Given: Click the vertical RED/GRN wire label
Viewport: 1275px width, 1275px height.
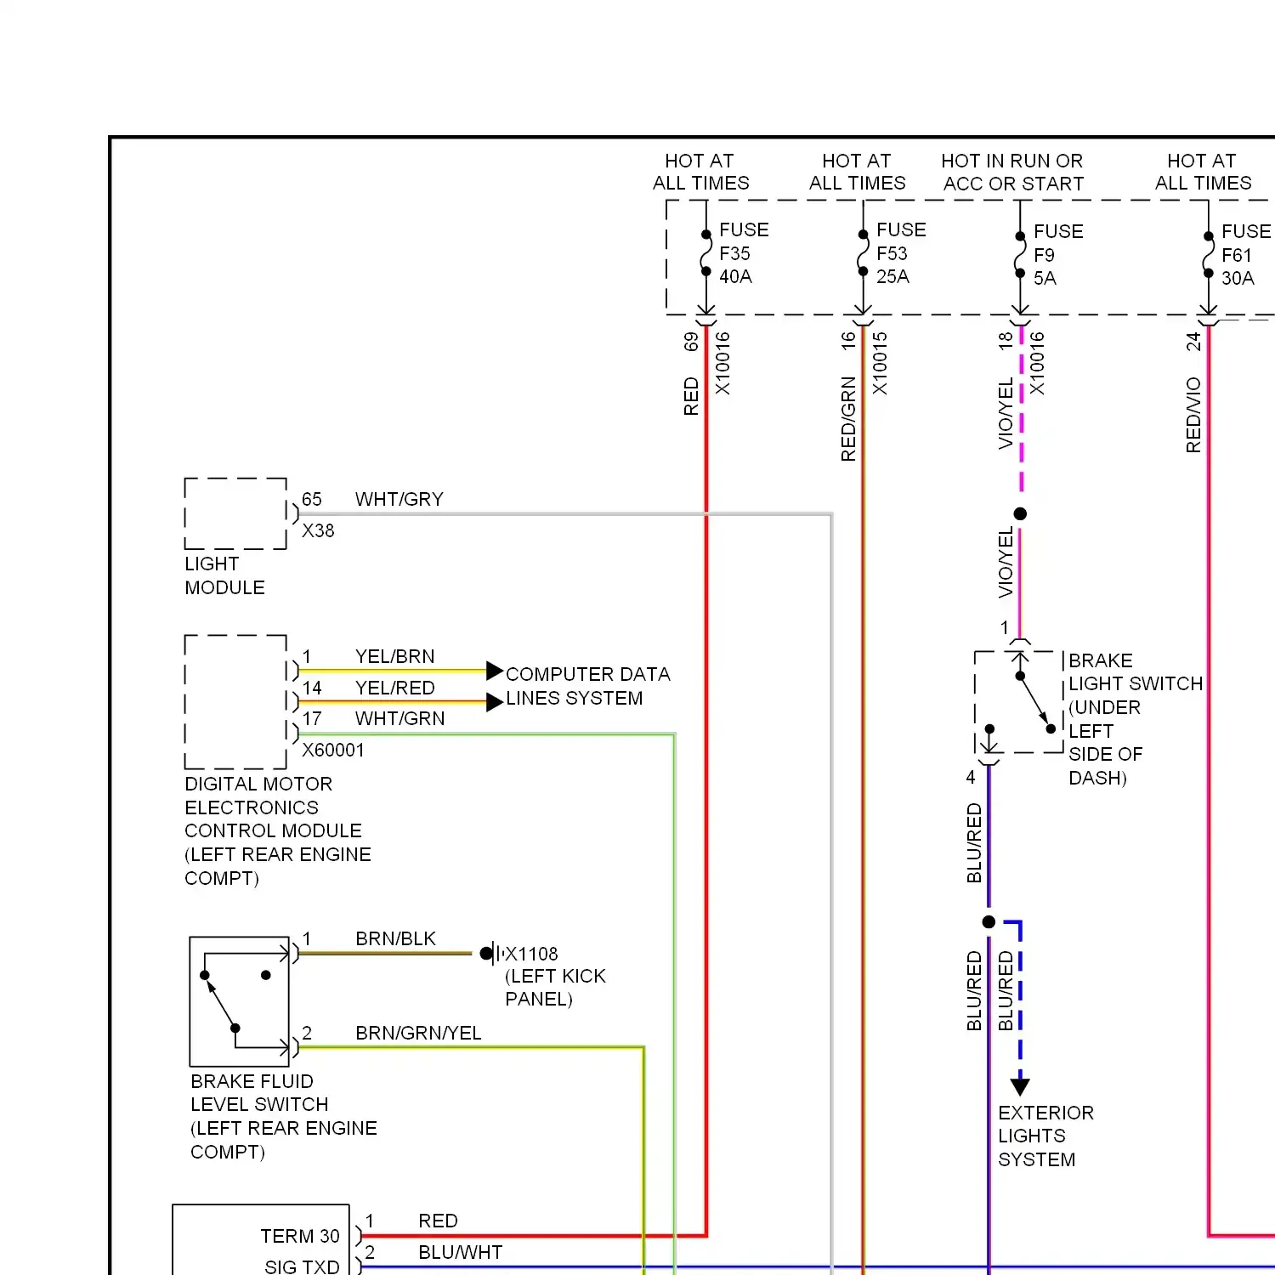Looking at the screenshot, I should pos(848,419).
